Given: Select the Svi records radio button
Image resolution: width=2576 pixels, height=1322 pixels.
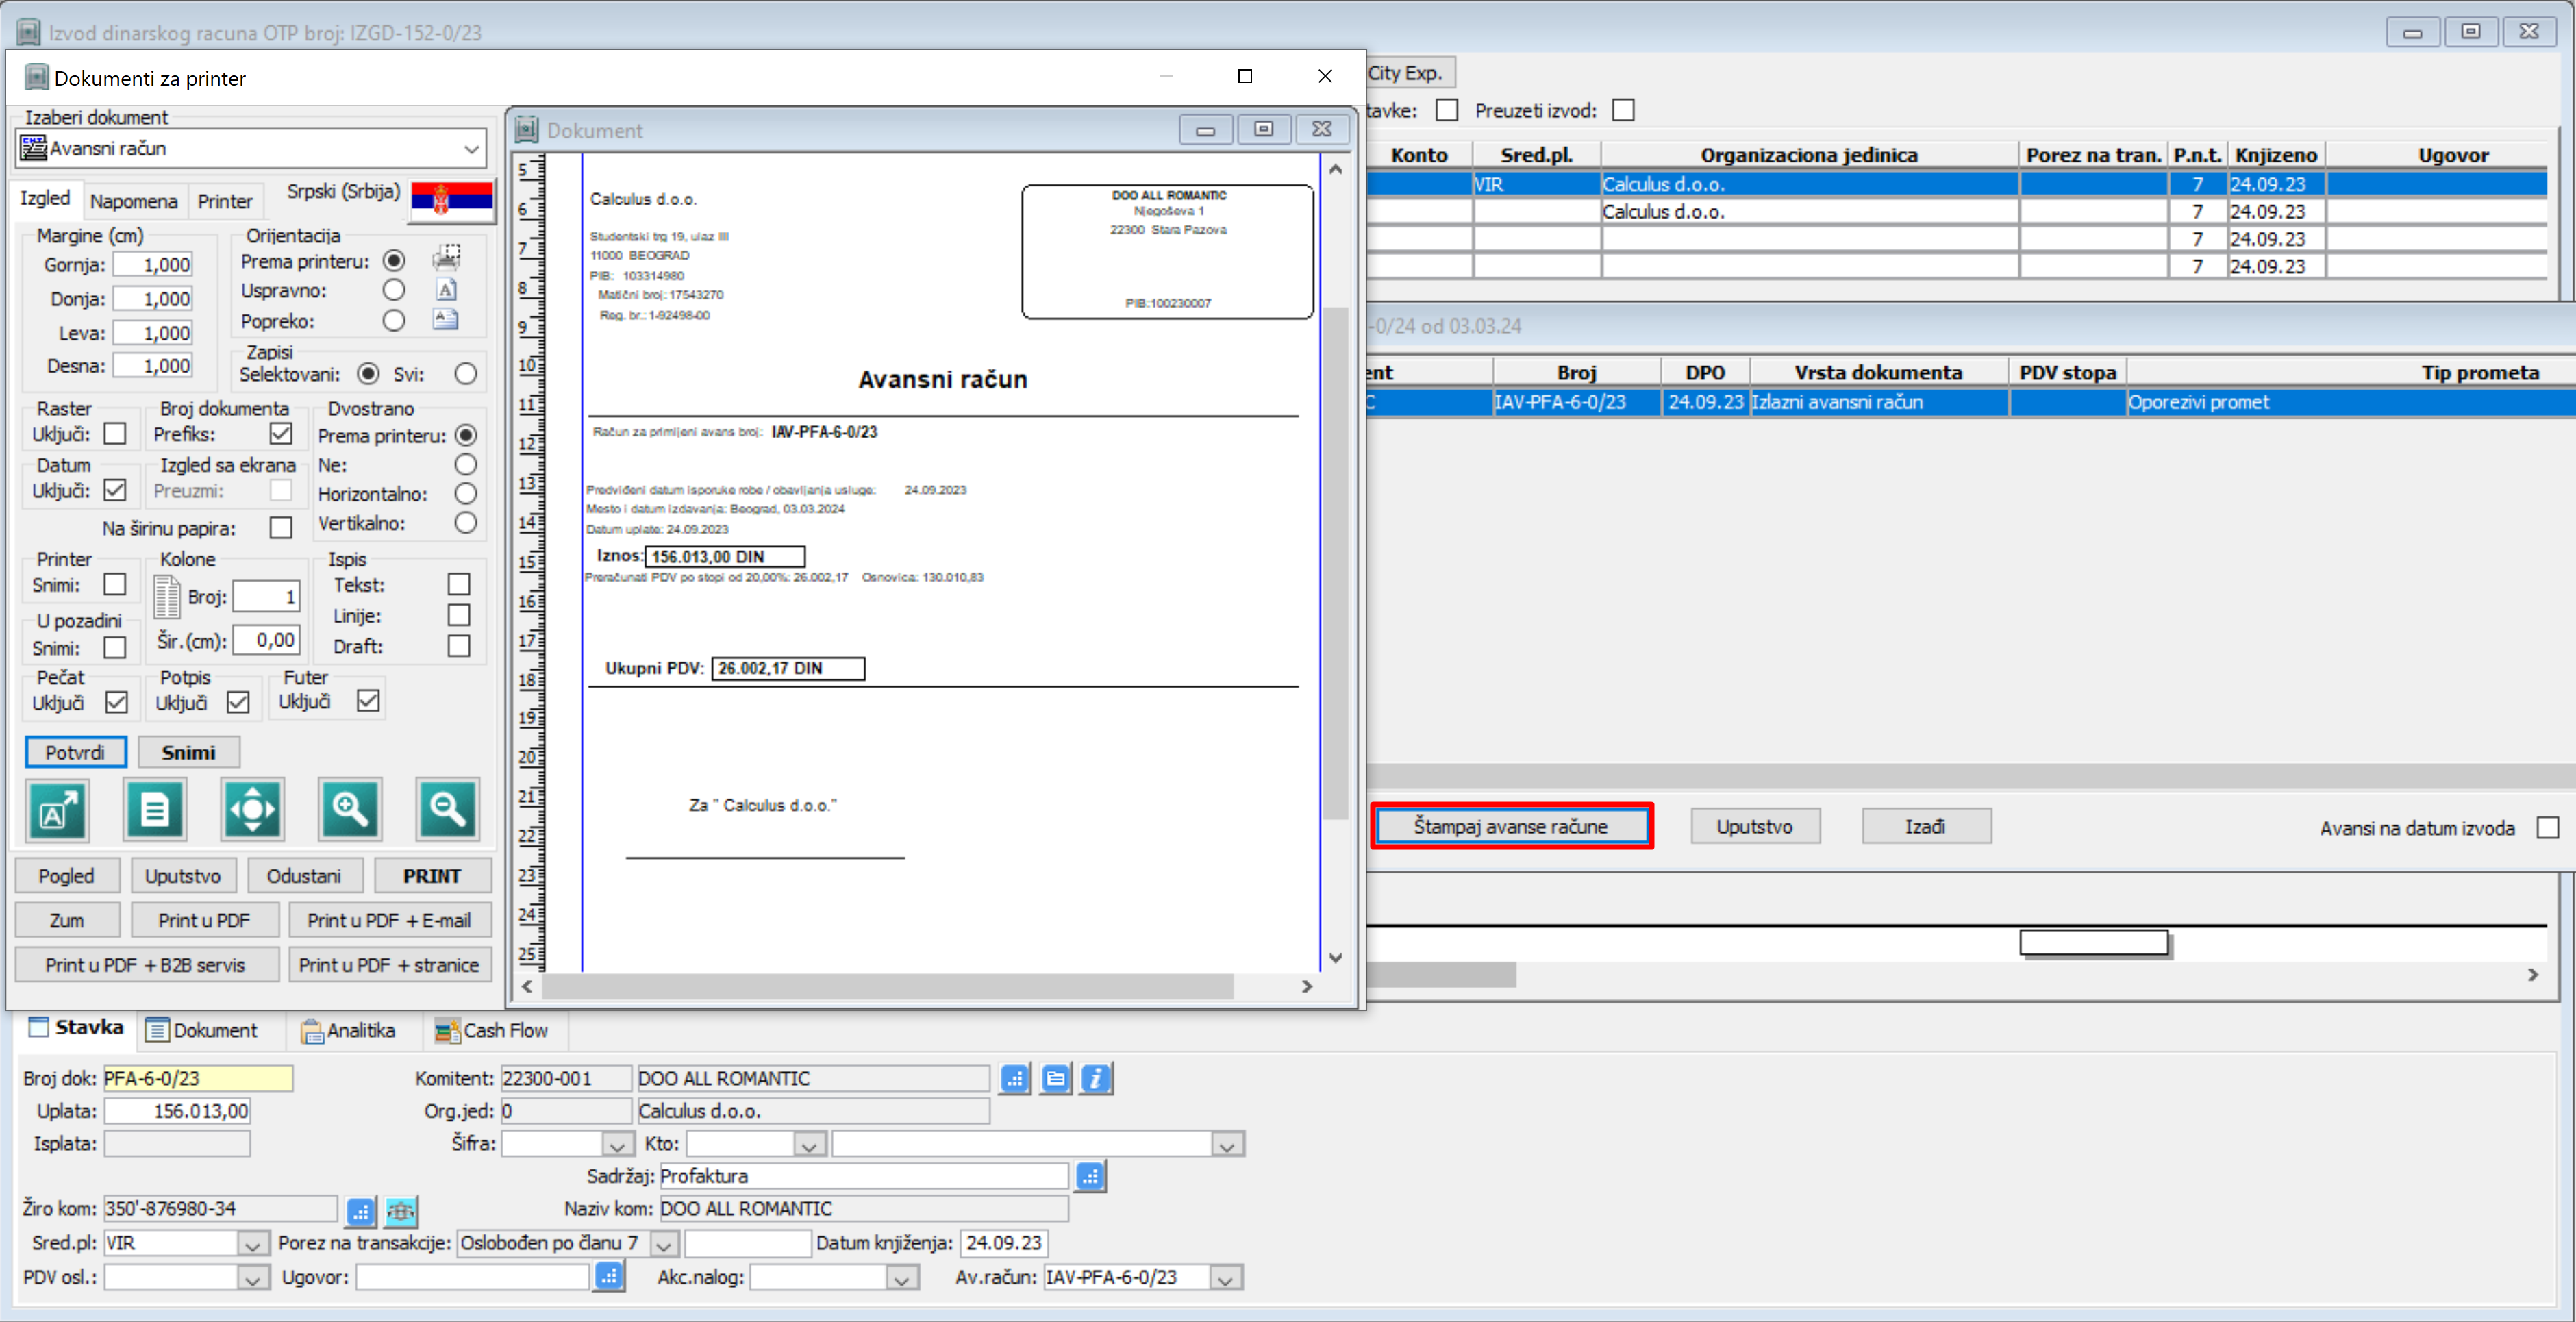Looking at the screenshot, I should tap(466, 374).
